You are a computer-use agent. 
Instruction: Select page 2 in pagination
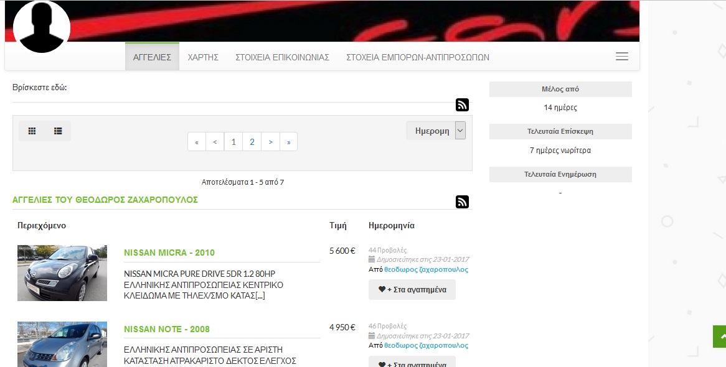[x=252, y=142]
